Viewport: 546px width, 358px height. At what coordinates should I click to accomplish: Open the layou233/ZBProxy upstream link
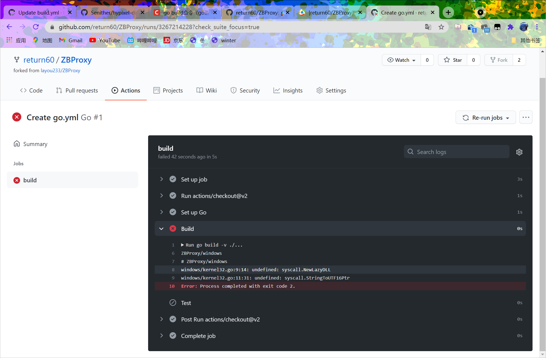(60, 70)
